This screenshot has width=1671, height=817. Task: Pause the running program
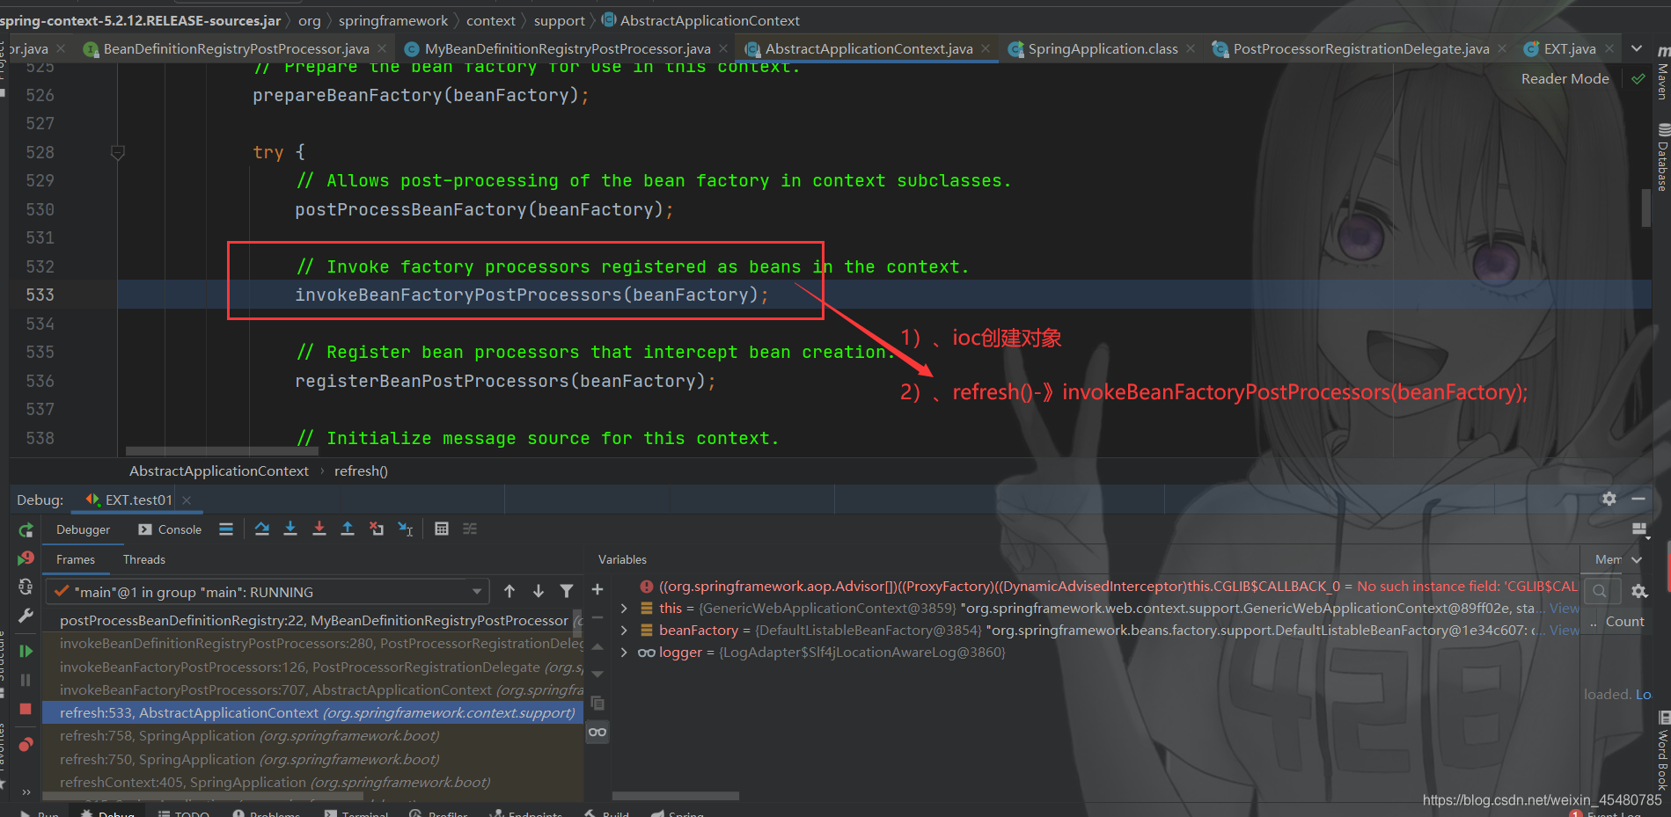click(x=26, y=680)
